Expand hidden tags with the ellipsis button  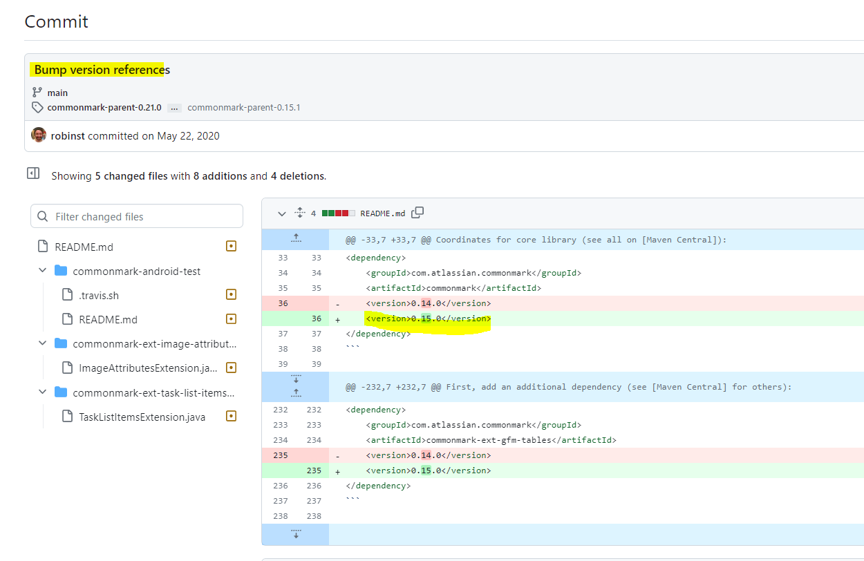[174, 108]
